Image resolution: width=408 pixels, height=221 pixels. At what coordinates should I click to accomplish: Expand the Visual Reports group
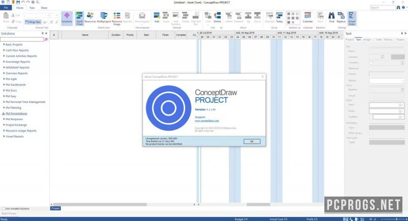4,136
